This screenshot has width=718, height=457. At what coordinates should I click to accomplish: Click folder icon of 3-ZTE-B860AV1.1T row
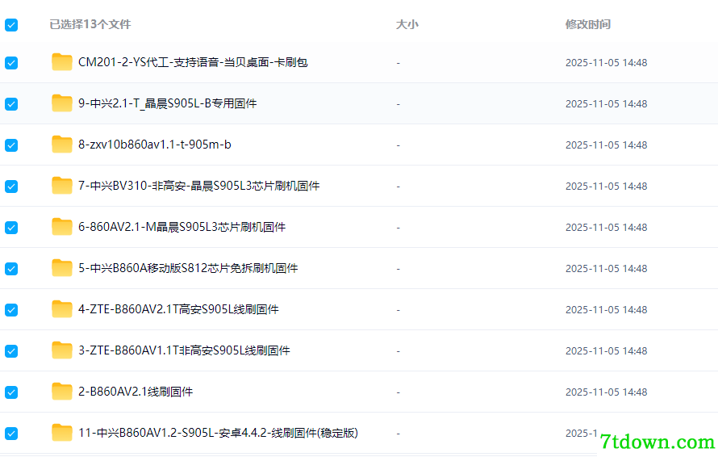62,350
